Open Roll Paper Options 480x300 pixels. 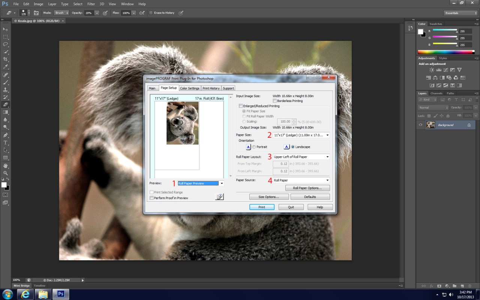307,188
